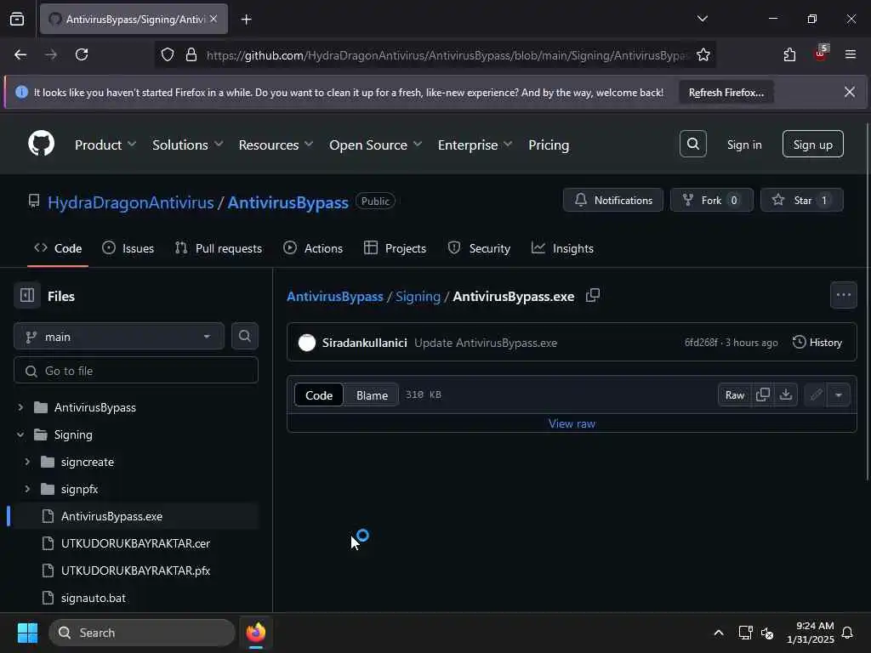Open the Security tab
The image size is (871, 653).
[479, 248]
